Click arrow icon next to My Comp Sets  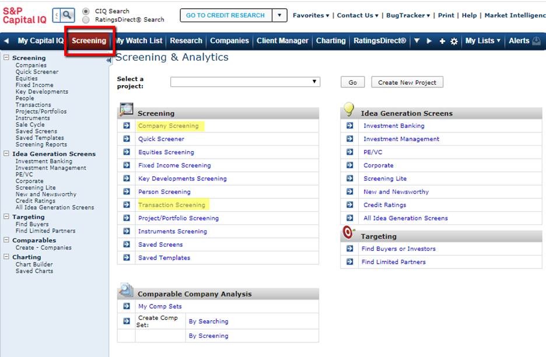127,306
